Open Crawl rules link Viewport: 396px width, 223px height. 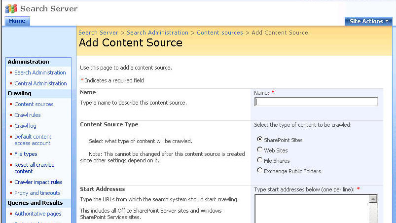click(x=27, y=115)
